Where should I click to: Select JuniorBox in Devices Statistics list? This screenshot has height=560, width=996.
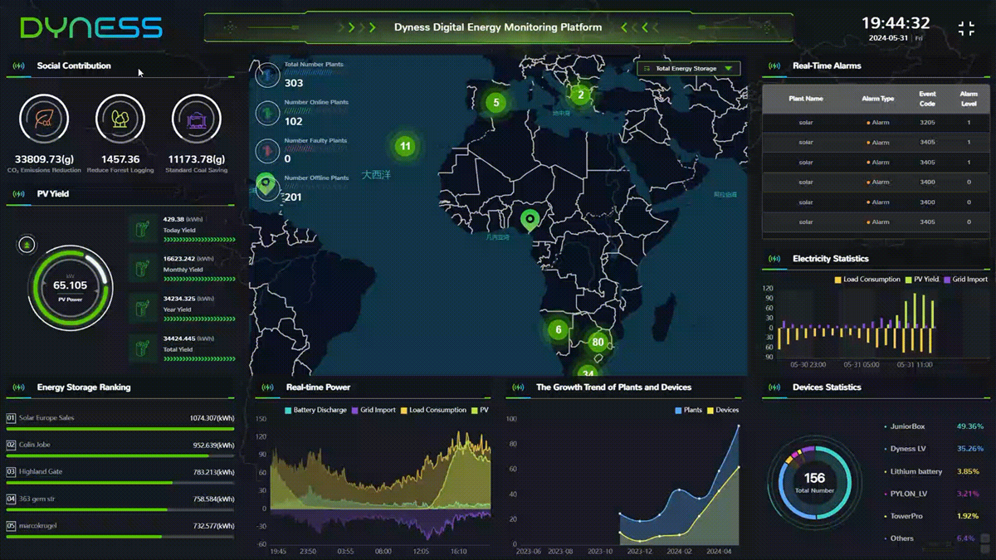click(907, 426)
